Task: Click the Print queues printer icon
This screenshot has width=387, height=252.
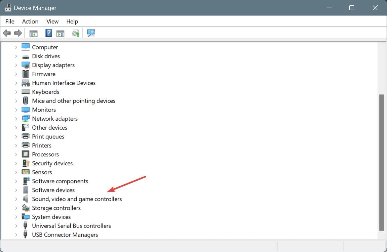Action: 26,136
